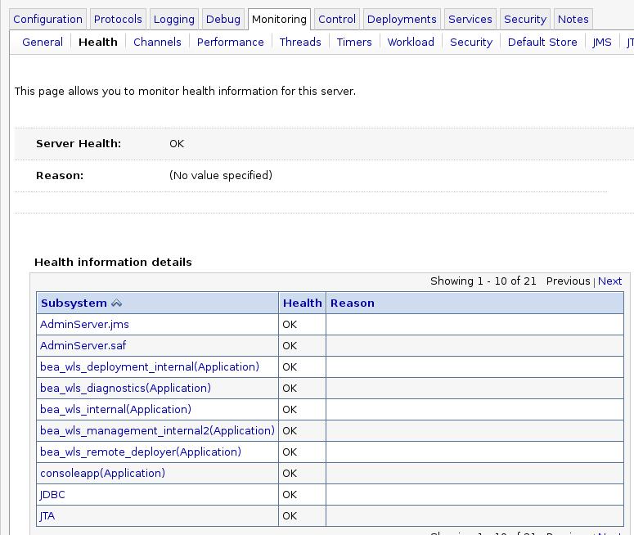Select the Health subtab
This screenshot has height=535, width=634.
(x=98, y=42)
